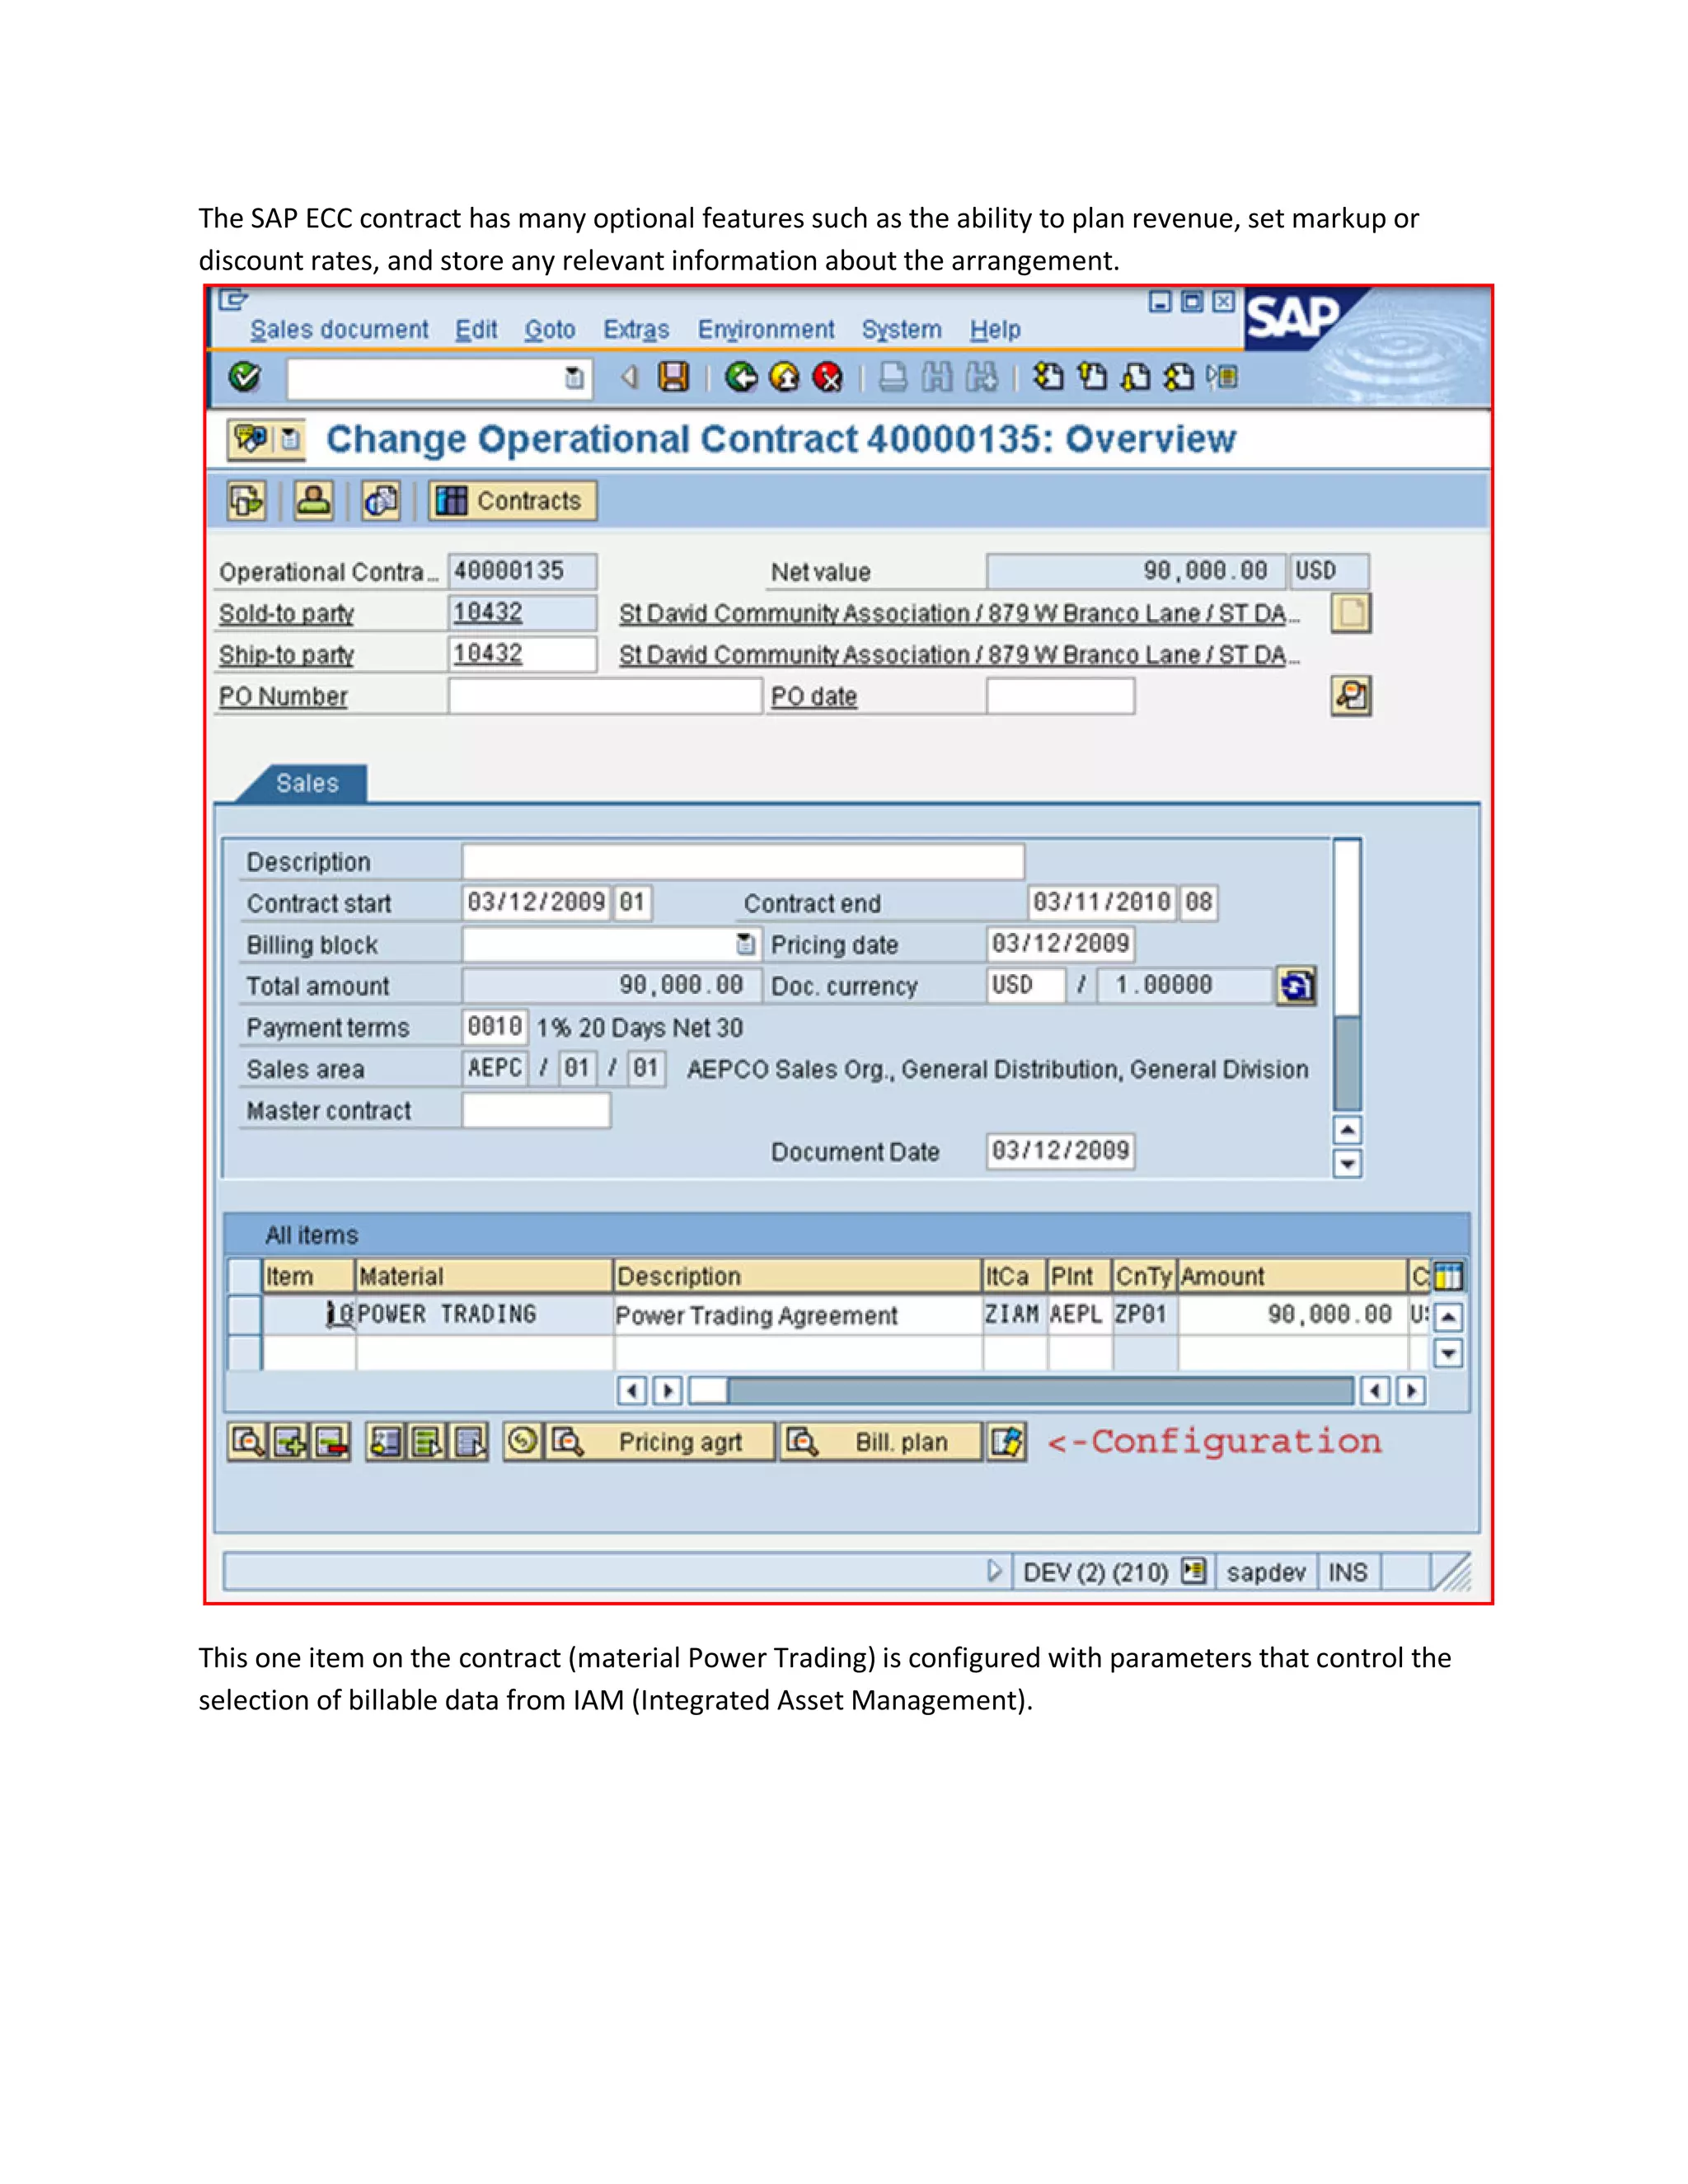
Task: Open the command field history dropdown
Action: point(574,378)
